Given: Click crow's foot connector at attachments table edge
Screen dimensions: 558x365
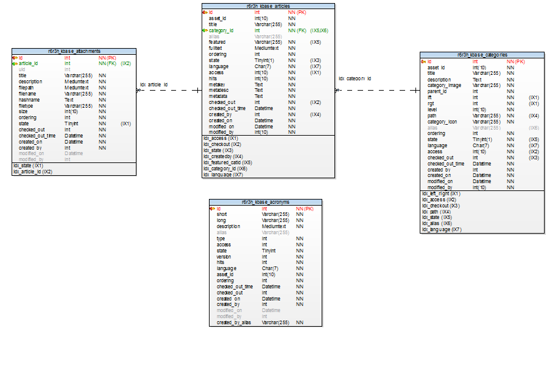Looking at the screenshot, I should 139,90.
